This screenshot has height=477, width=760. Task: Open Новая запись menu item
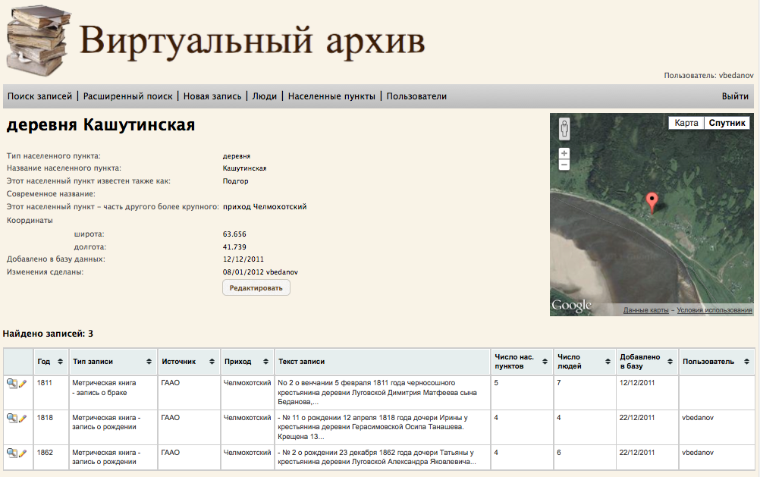(212, 96)
